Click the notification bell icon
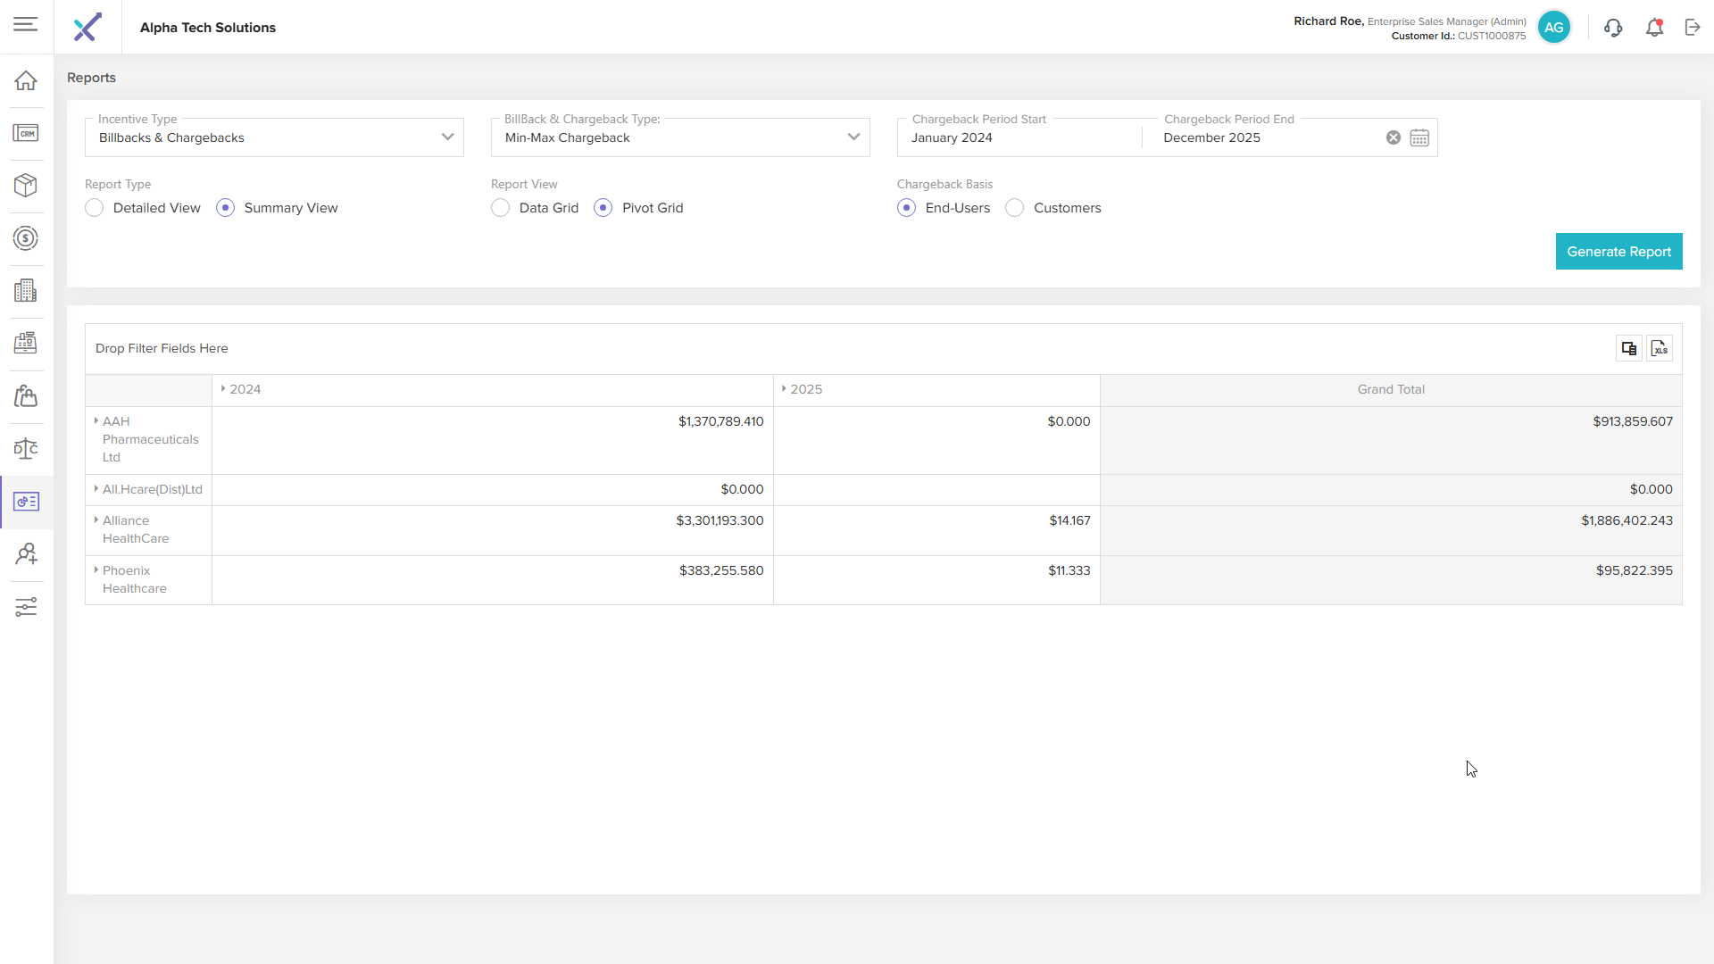The image size is (1714, 964). click(1654, 28)
